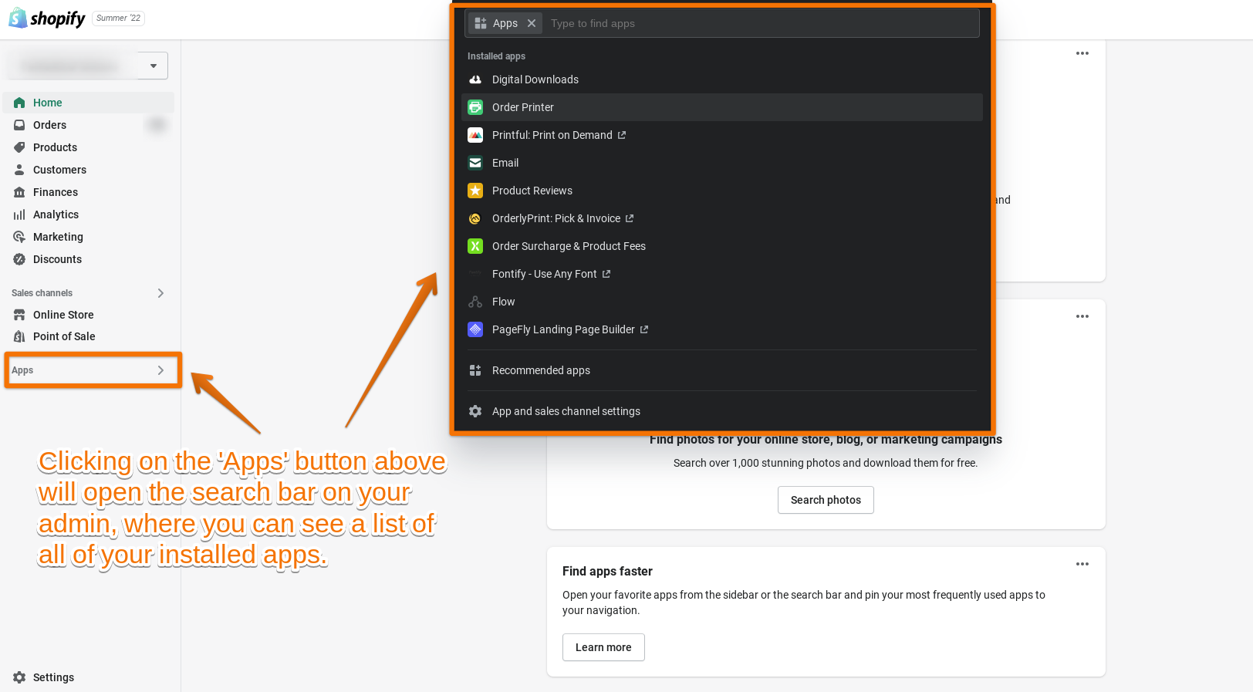Open options menu on photos card

coord(1082,316)
